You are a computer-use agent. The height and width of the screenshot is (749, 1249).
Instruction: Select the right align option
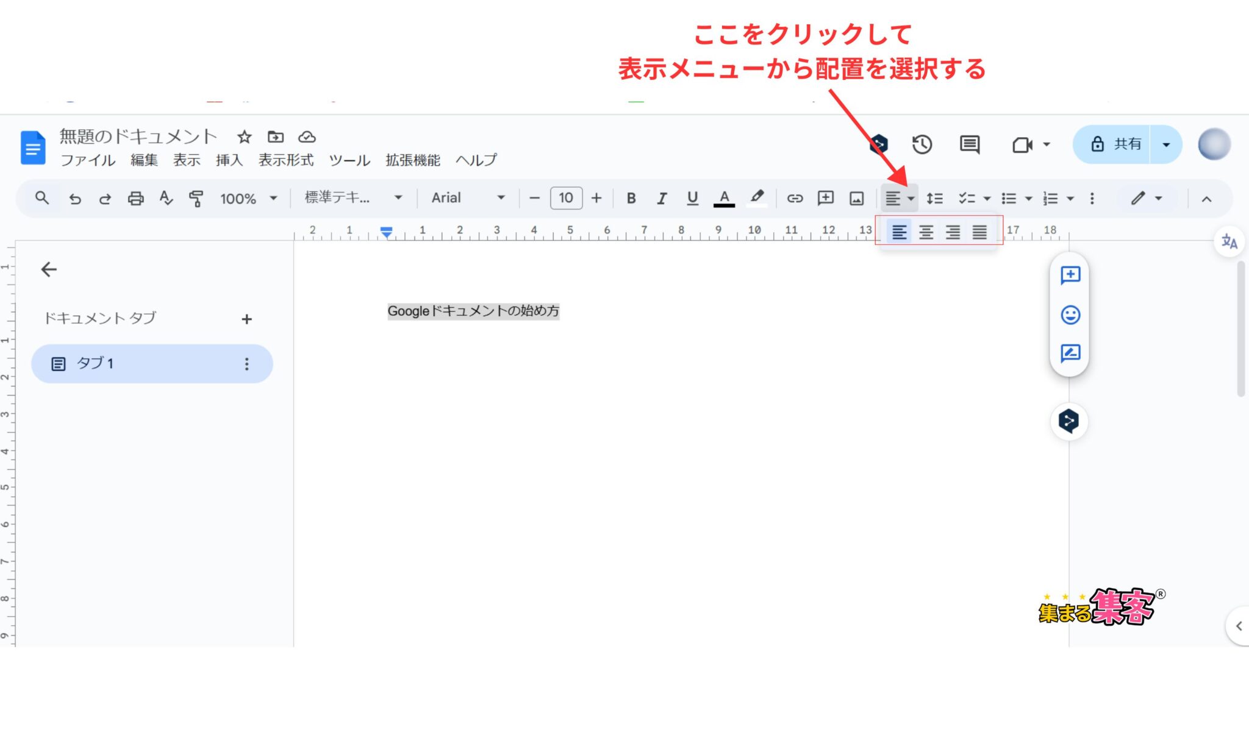[953, 232]
